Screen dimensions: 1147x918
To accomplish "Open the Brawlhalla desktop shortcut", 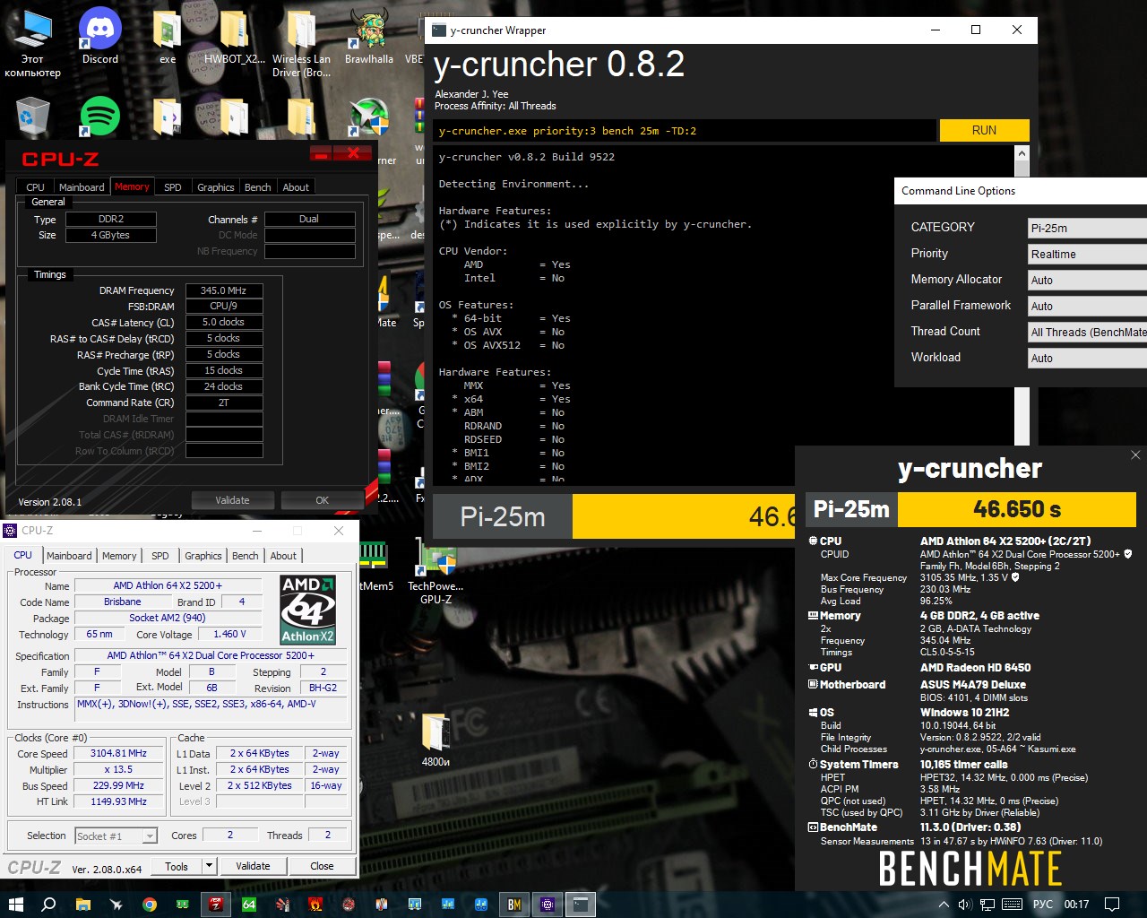I will coord(368,36).
